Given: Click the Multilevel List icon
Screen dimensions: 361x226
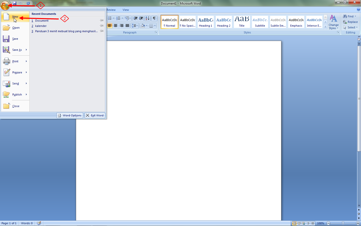Looking at the screenshot, I should [127, 18].
